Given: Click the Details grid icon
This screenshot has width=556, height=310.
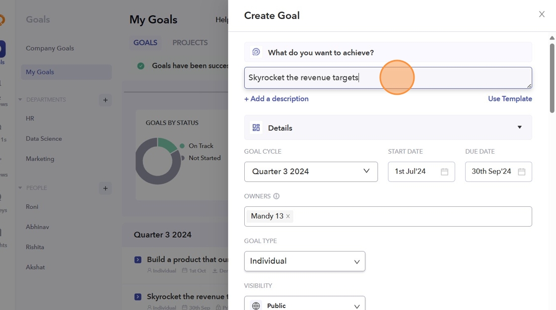Looking at the screenshot, I should [256, 128].
